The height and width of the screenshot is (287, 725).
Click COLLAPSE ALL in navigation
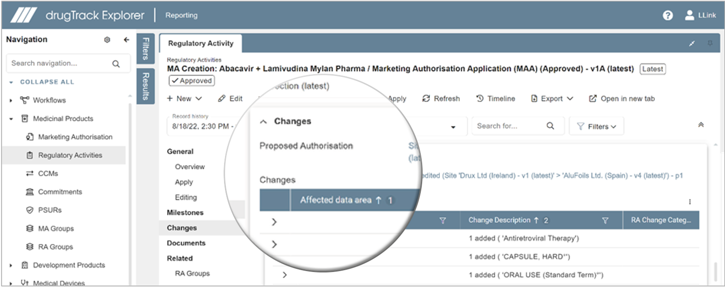point(47,82)
